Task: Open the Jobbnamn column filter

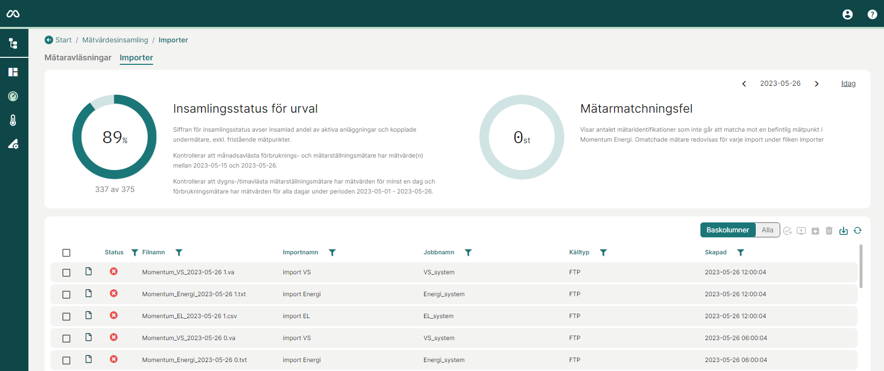Action: click(x=468, y=253)
